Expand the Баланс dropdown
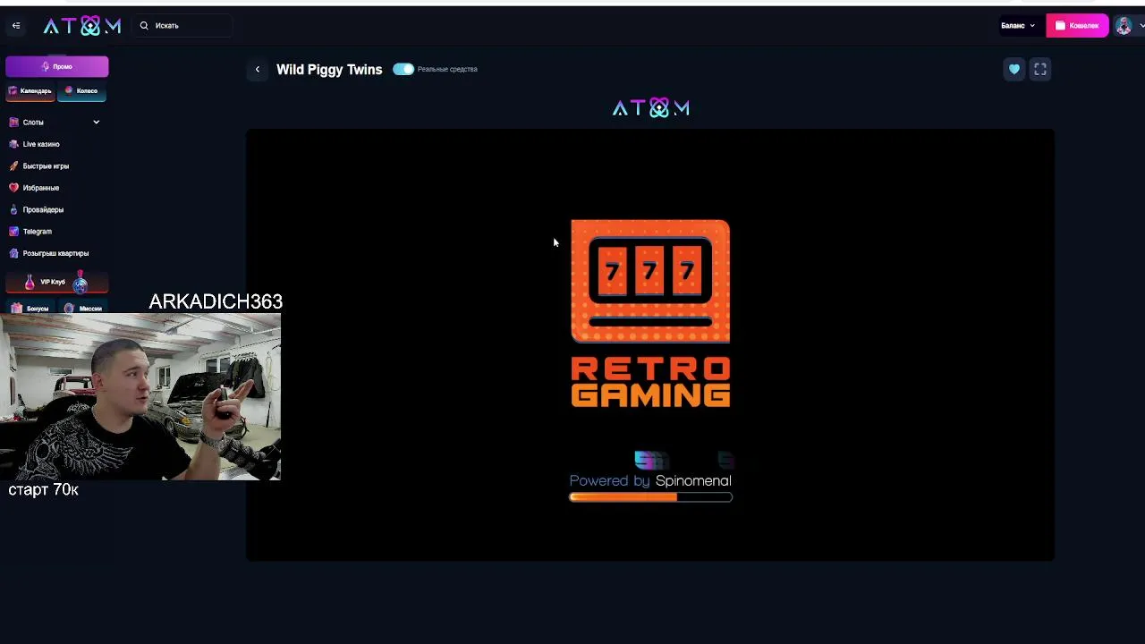 1018,26
